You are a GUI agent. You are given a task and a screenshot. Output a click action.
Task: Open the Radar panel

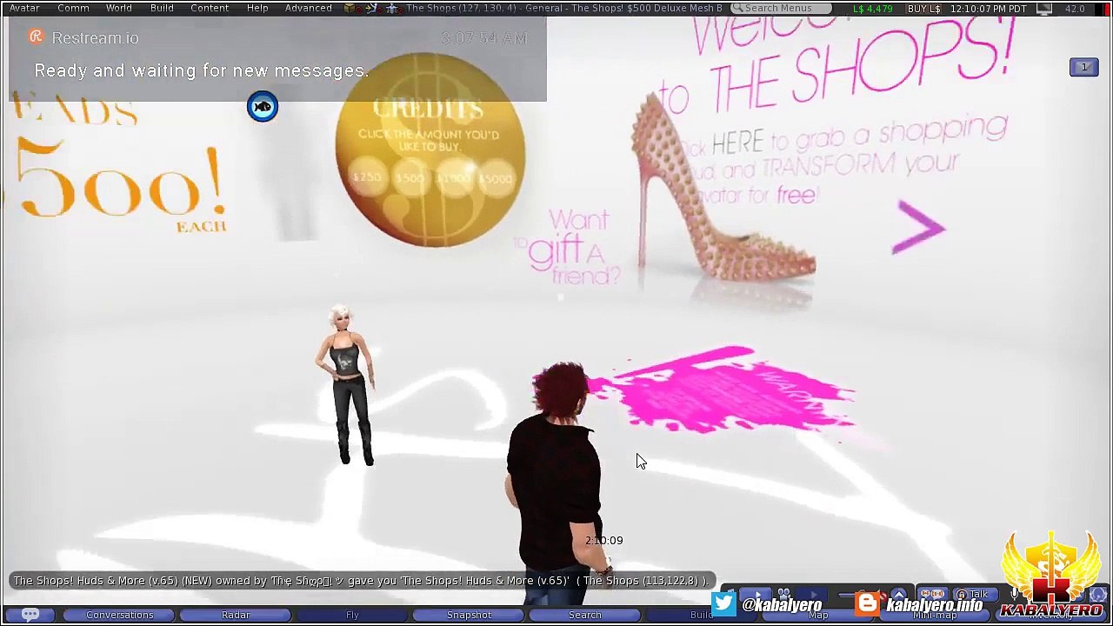click(x=236, y=615)
